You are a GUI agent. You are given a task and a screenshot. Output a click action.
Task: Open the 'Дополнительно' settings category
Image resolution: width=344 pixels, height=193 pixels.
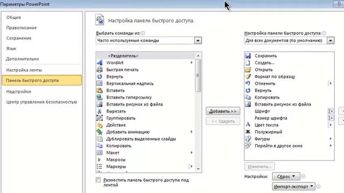click(x=23, y=59)
